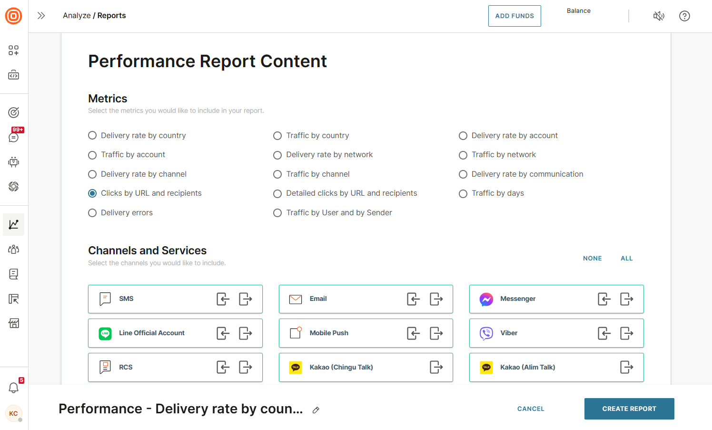Viewport: 712px width, 430px height.
Task: Click the help question mark icon
Action: (x=684, y=16)
